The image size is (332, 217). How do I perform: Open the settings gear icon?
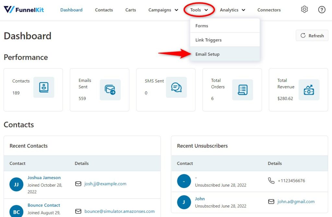(x=304, y=9)
